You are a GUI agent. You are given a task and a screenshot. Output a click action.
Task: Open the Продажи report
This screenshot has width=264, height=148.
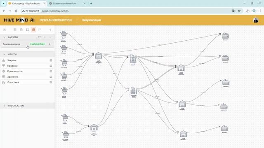pyautogui.click(x=27, y=66)
